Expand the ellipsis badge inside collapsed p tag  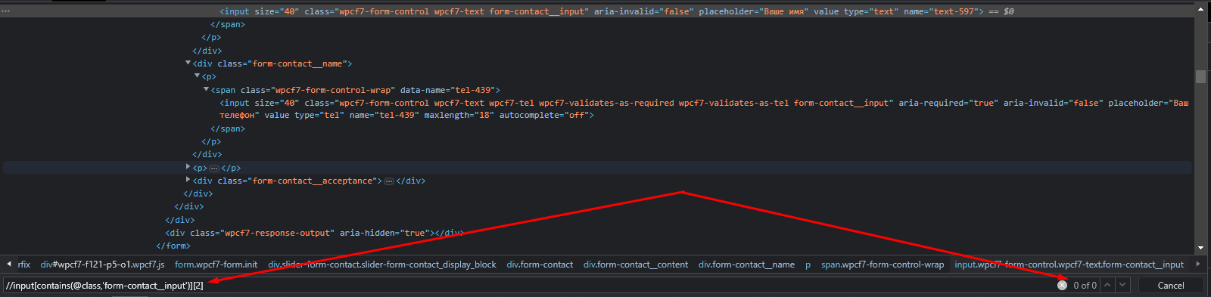pyautogui.click(x=214, y=168)
